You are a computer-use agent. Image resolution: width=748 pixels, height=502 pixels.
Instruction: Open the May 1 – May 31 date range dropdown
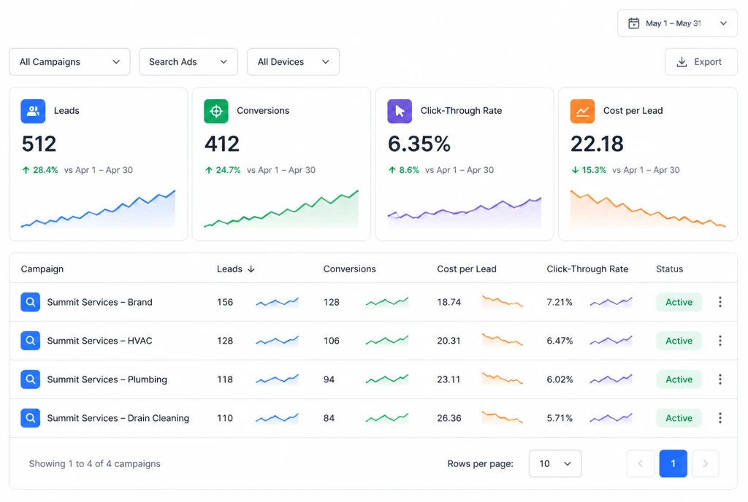pyautogui.click(x=677, y=23)
